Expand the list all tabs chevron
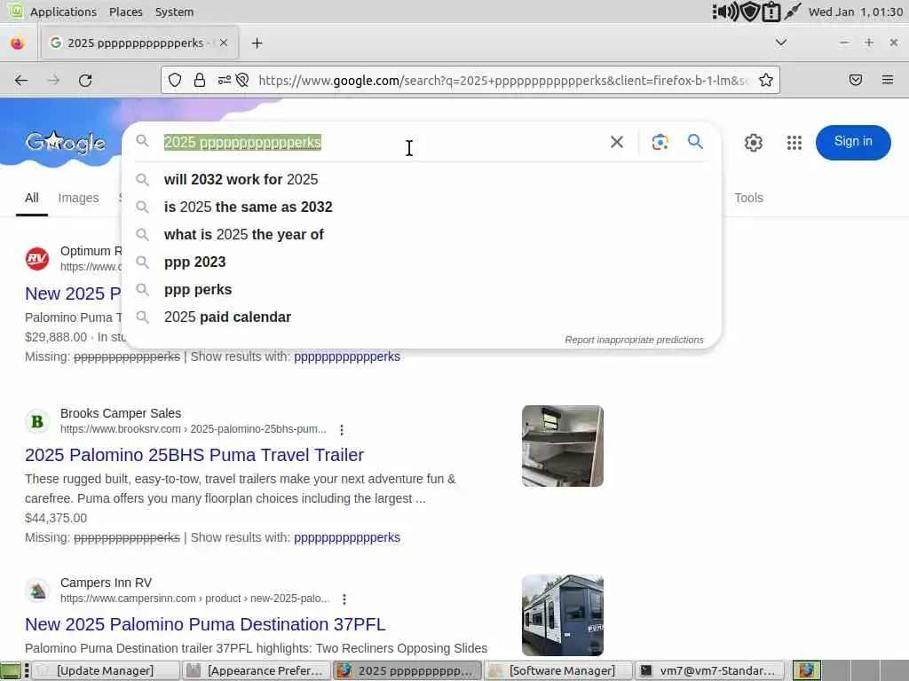Viewport: 909px width, 681px height. (781, 43)
